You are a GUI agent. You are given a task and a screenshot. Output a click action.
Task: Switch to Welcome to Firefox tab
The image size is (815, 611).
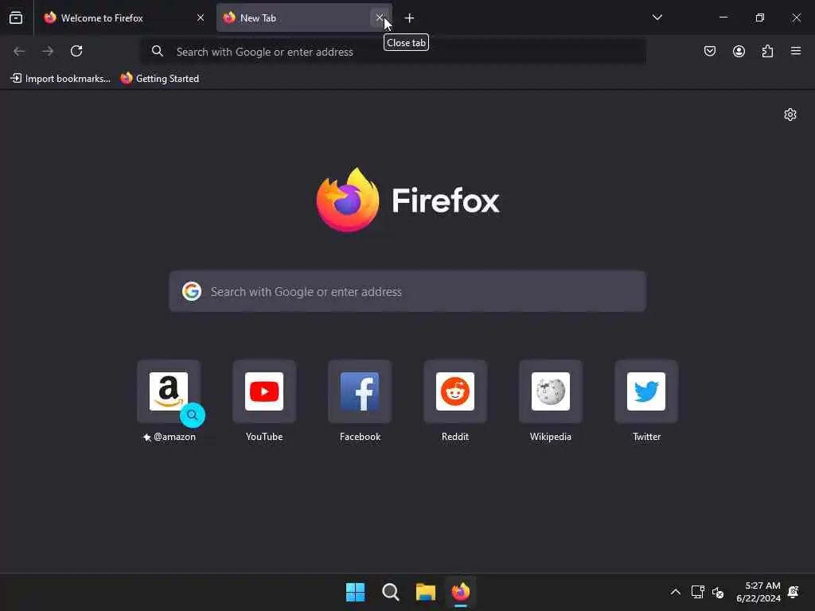pos(124,18)
